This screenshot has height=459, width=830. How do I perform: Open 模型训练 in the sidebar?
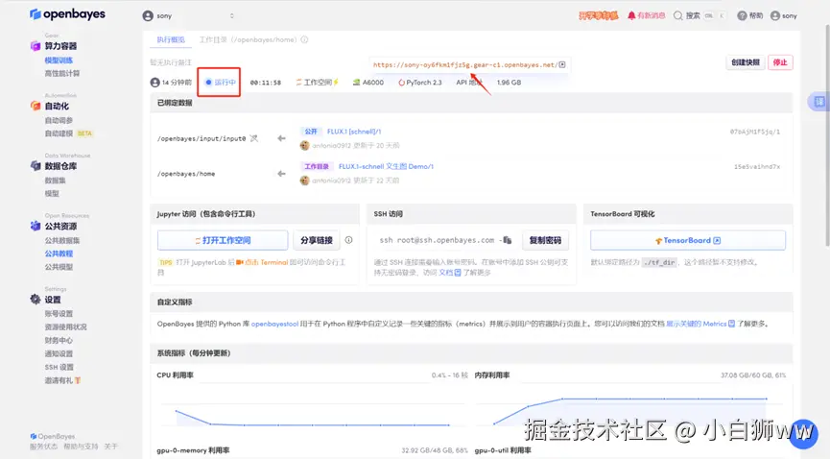59,60
